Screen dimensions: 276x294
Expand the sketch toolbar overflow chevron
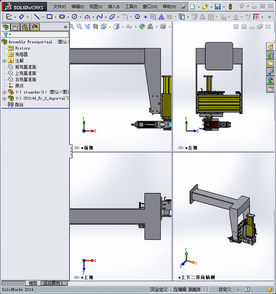tap(269, 17)
